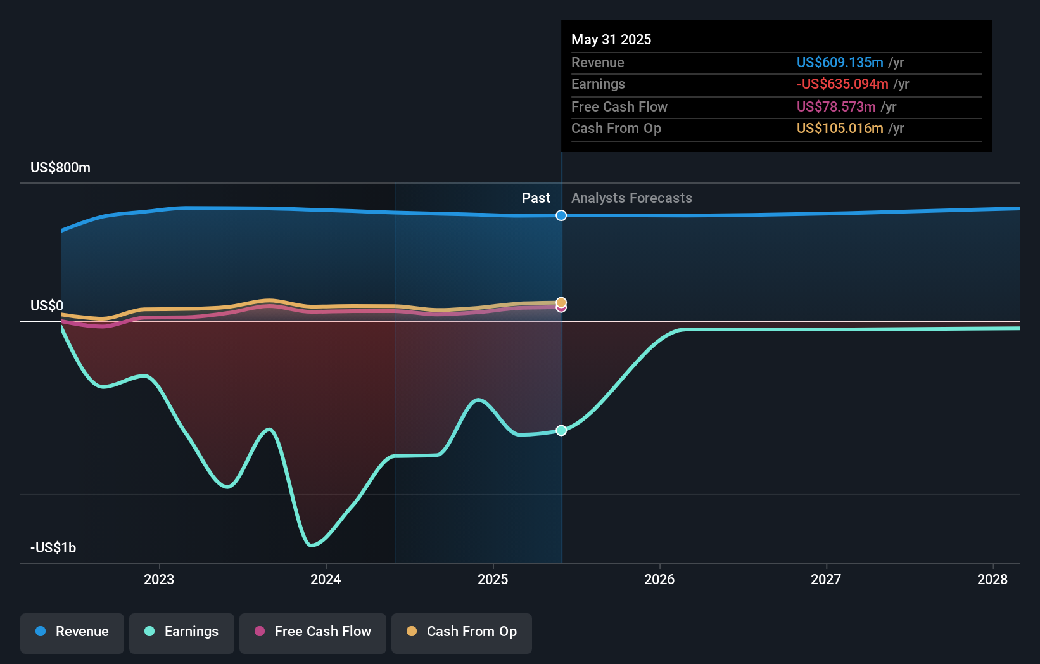Toggle the Earnings legend series
The image size is (1040, 664).
(182, 632)
